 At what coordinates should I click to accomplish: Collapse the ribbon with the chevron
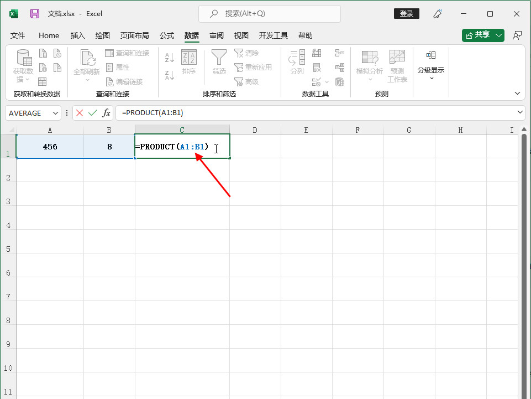[517, 94]
